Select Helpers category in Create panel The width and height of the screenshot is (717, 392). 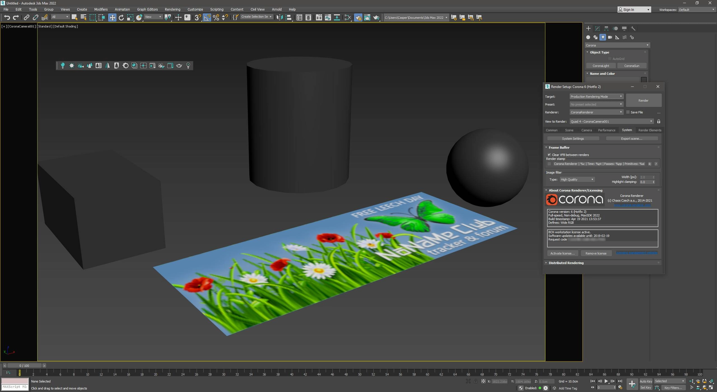click(x=617, y=37)
